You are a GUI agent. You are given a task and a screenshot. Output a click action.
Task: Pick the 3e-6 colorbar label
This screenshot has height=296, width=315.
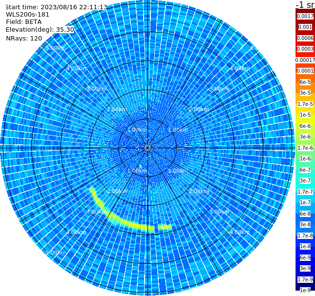coord(305,137)
